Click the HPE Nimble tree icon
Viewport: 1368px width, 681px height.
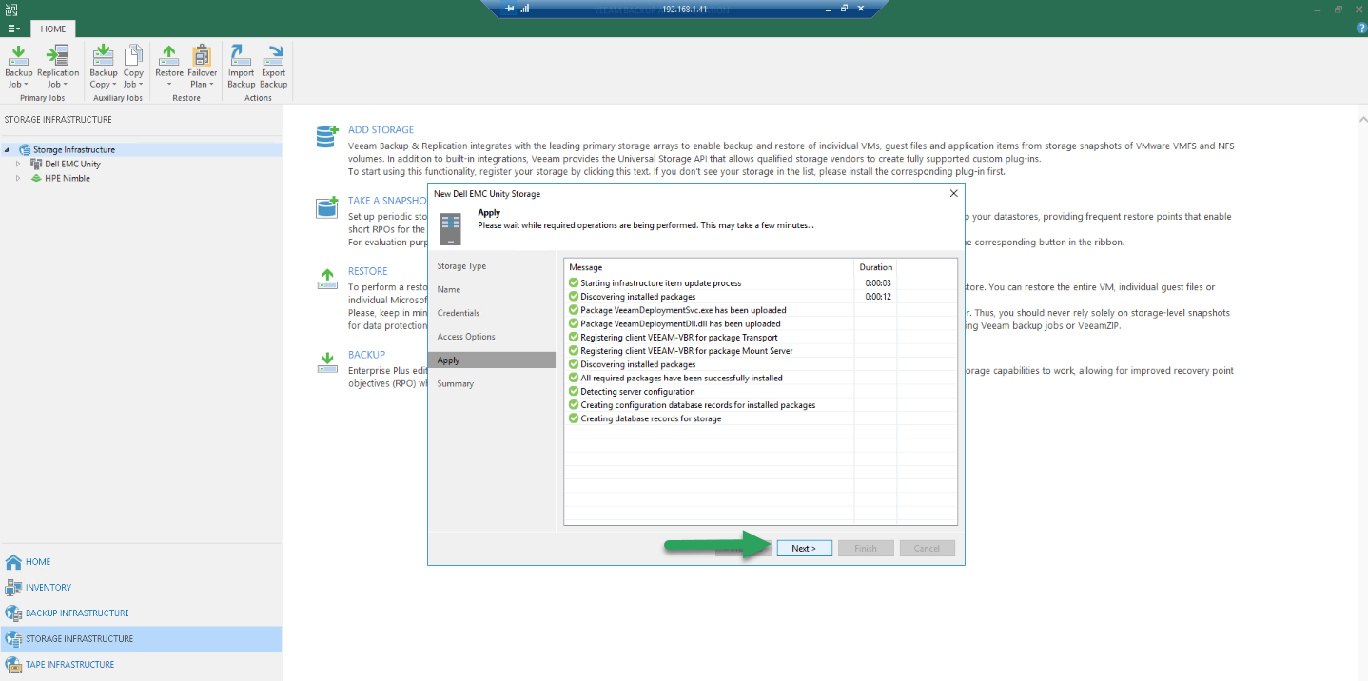pos(37,178)
